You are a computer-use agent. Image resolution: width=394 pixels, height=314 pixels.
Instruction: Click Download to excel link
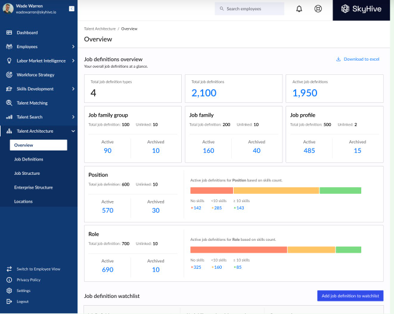pyautogui.click(x=358, y=59)
